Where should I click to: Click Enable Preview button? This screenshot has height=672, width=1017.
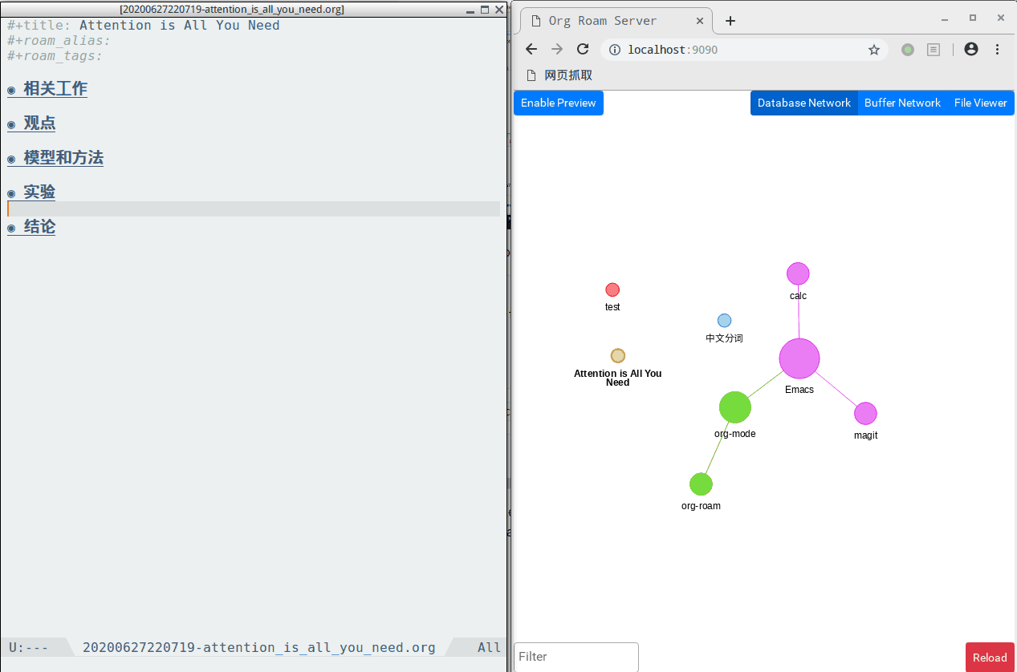pos(559,103)
